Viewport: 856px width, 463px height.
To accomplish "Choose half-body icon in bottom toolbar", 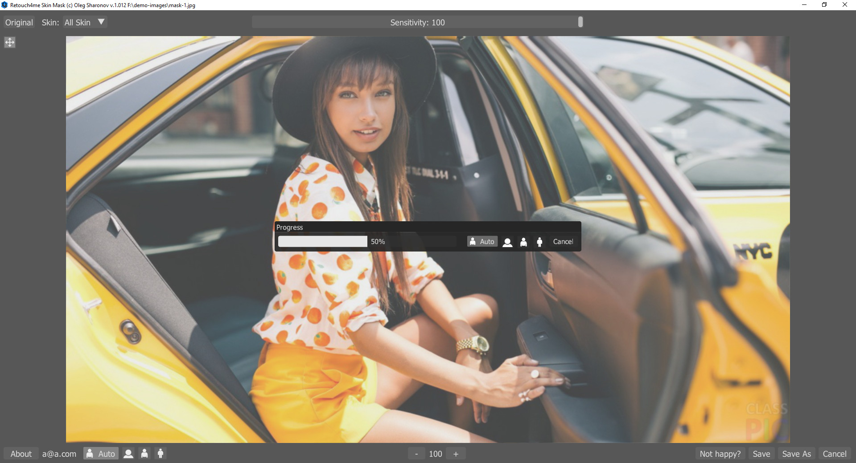I will 144,454.
